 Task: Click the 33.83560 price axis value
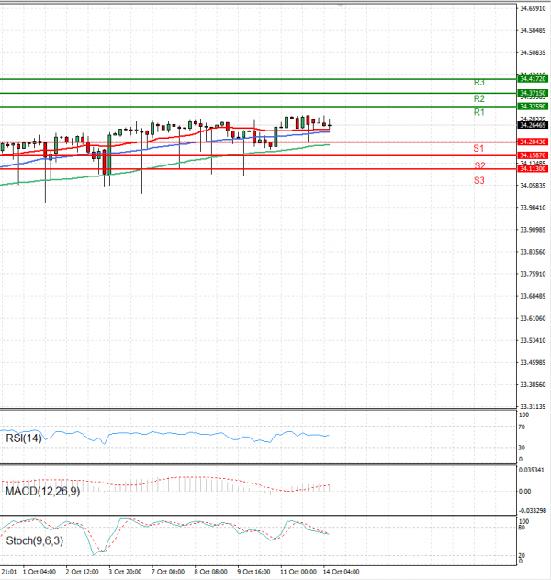pyautogui.click(x=533, y=252)
